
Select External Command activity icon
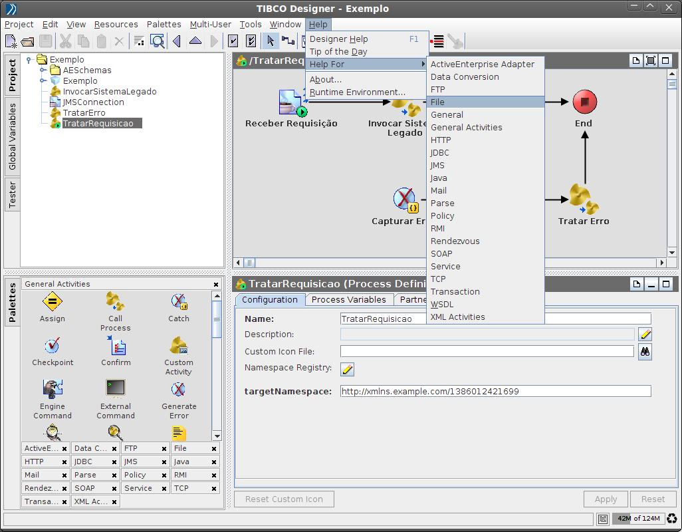pyautogui.click(x=115, y=389)
